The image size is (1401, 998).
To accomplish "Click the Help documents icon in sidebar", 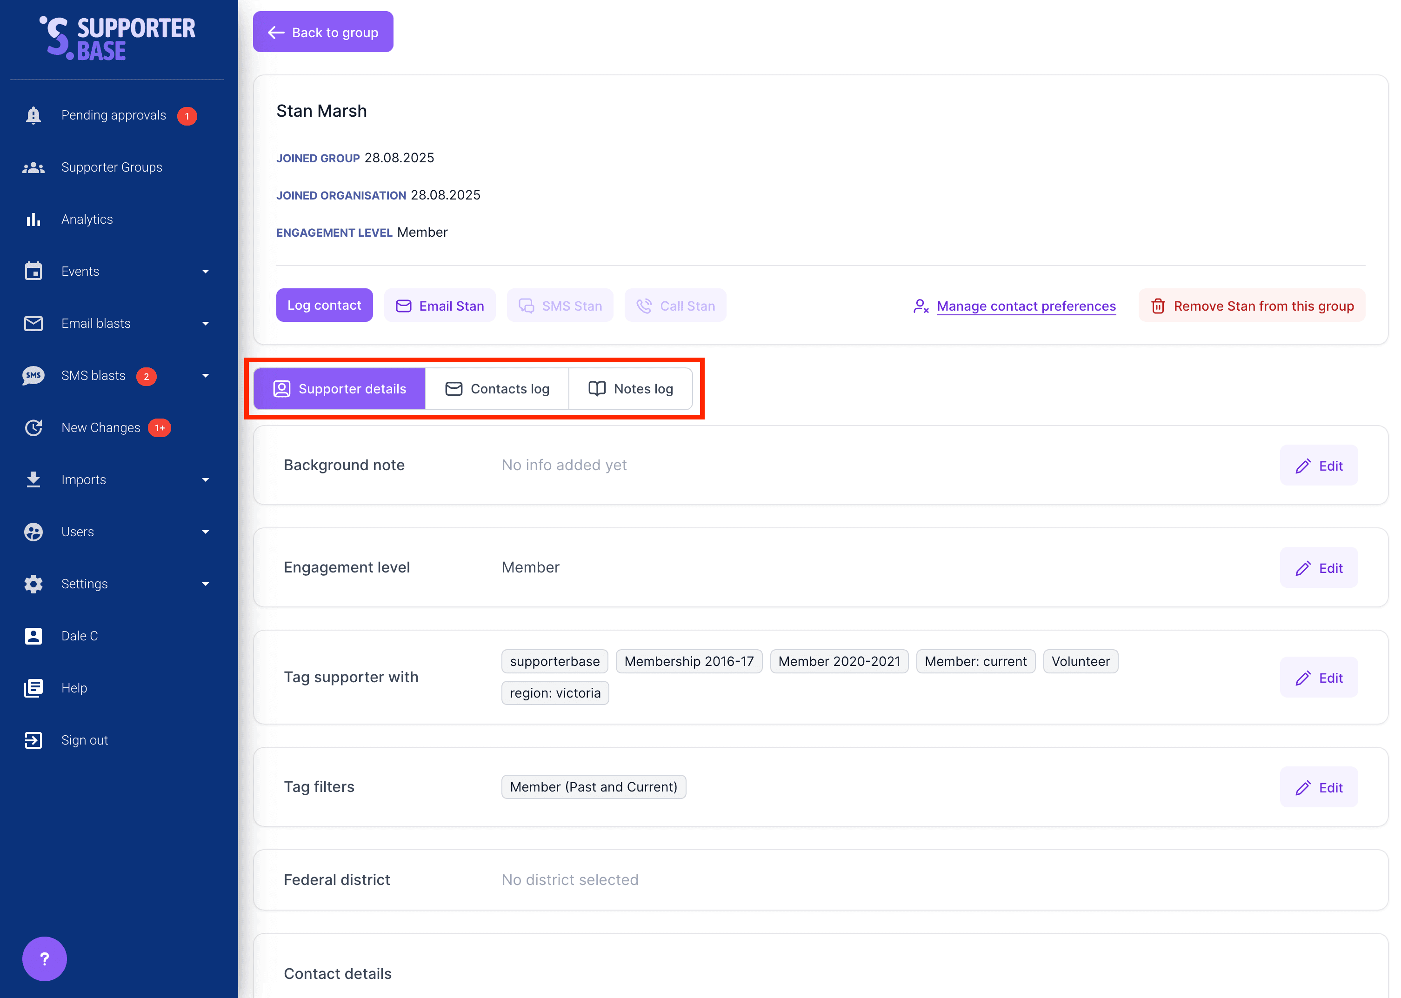I will 33,688.
